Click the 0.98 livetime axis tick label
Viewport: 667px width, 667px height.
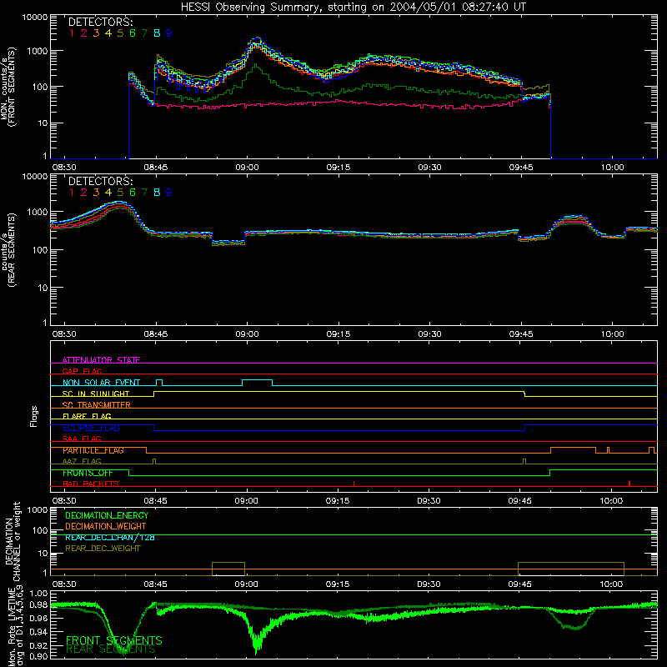[x=39, y=605]
